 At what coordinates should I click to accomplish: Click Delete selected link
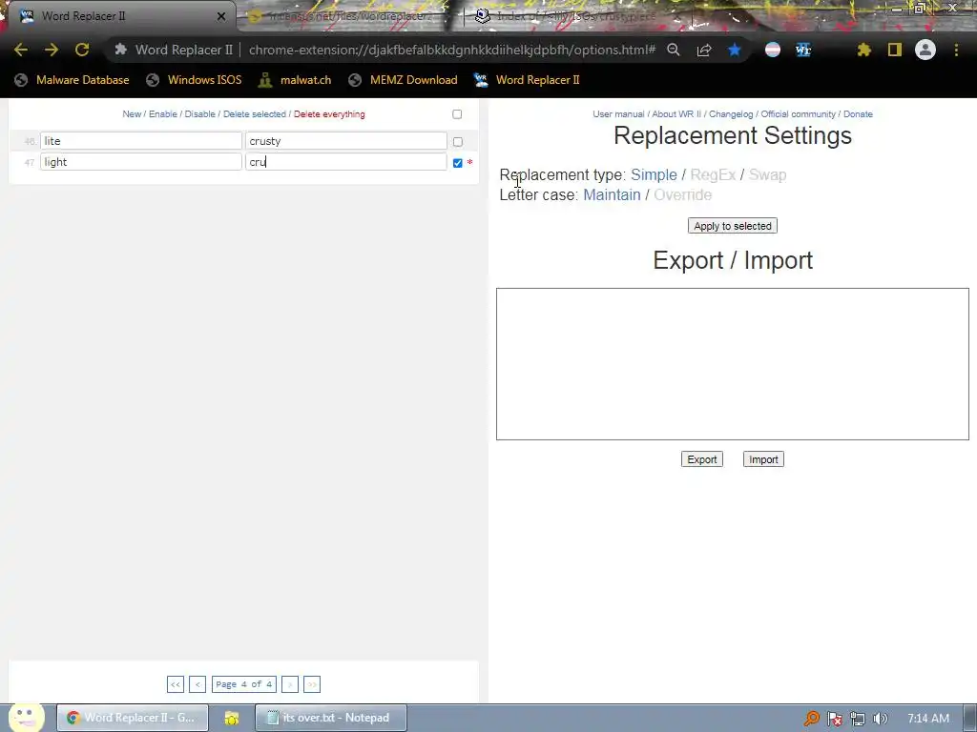(254, 114)
